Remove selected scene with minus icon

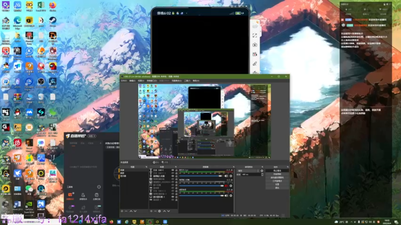click(x=126, y=211)
